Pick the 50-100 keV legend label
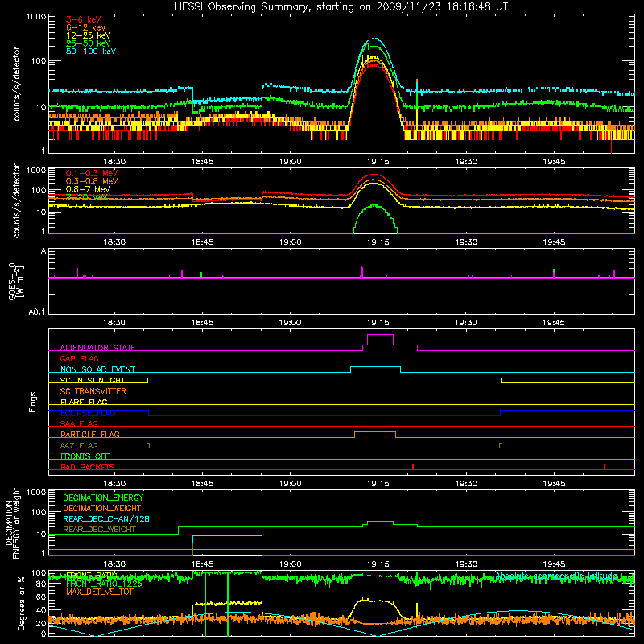644x644 pixels. click(91, 52)
